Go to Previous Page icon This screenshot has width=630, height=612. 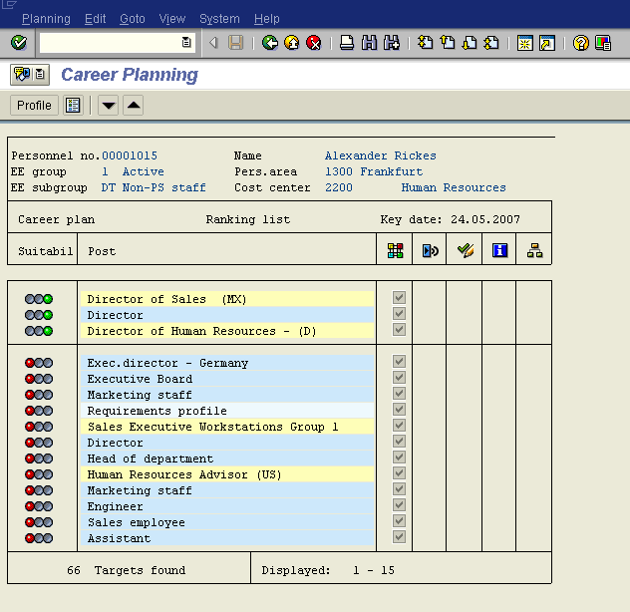[x=448, y=42]
